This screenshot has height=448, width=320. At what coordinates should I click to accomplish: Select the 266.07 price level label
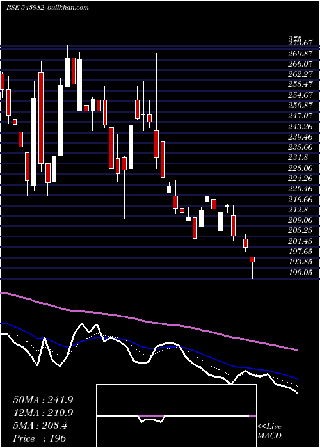301,65
